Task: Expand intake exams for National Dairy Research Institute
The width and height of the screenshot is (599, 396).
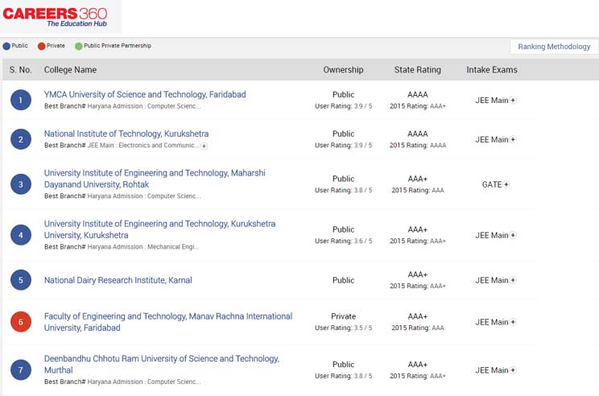Action: 513,280
